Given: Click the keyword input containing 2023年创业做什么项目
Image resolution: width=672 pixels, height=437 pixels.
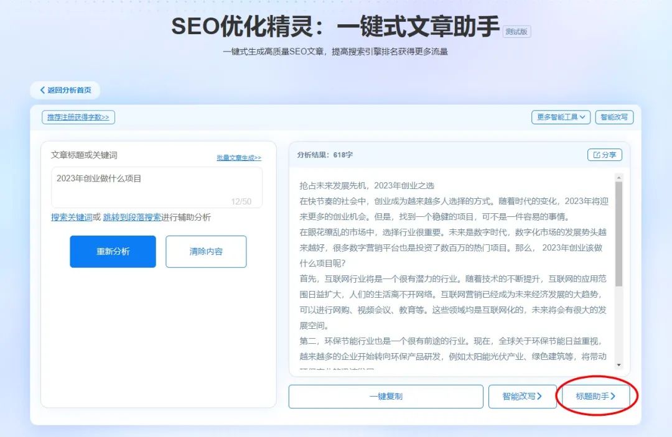Looking at the screenshot, I should [156, 186].
